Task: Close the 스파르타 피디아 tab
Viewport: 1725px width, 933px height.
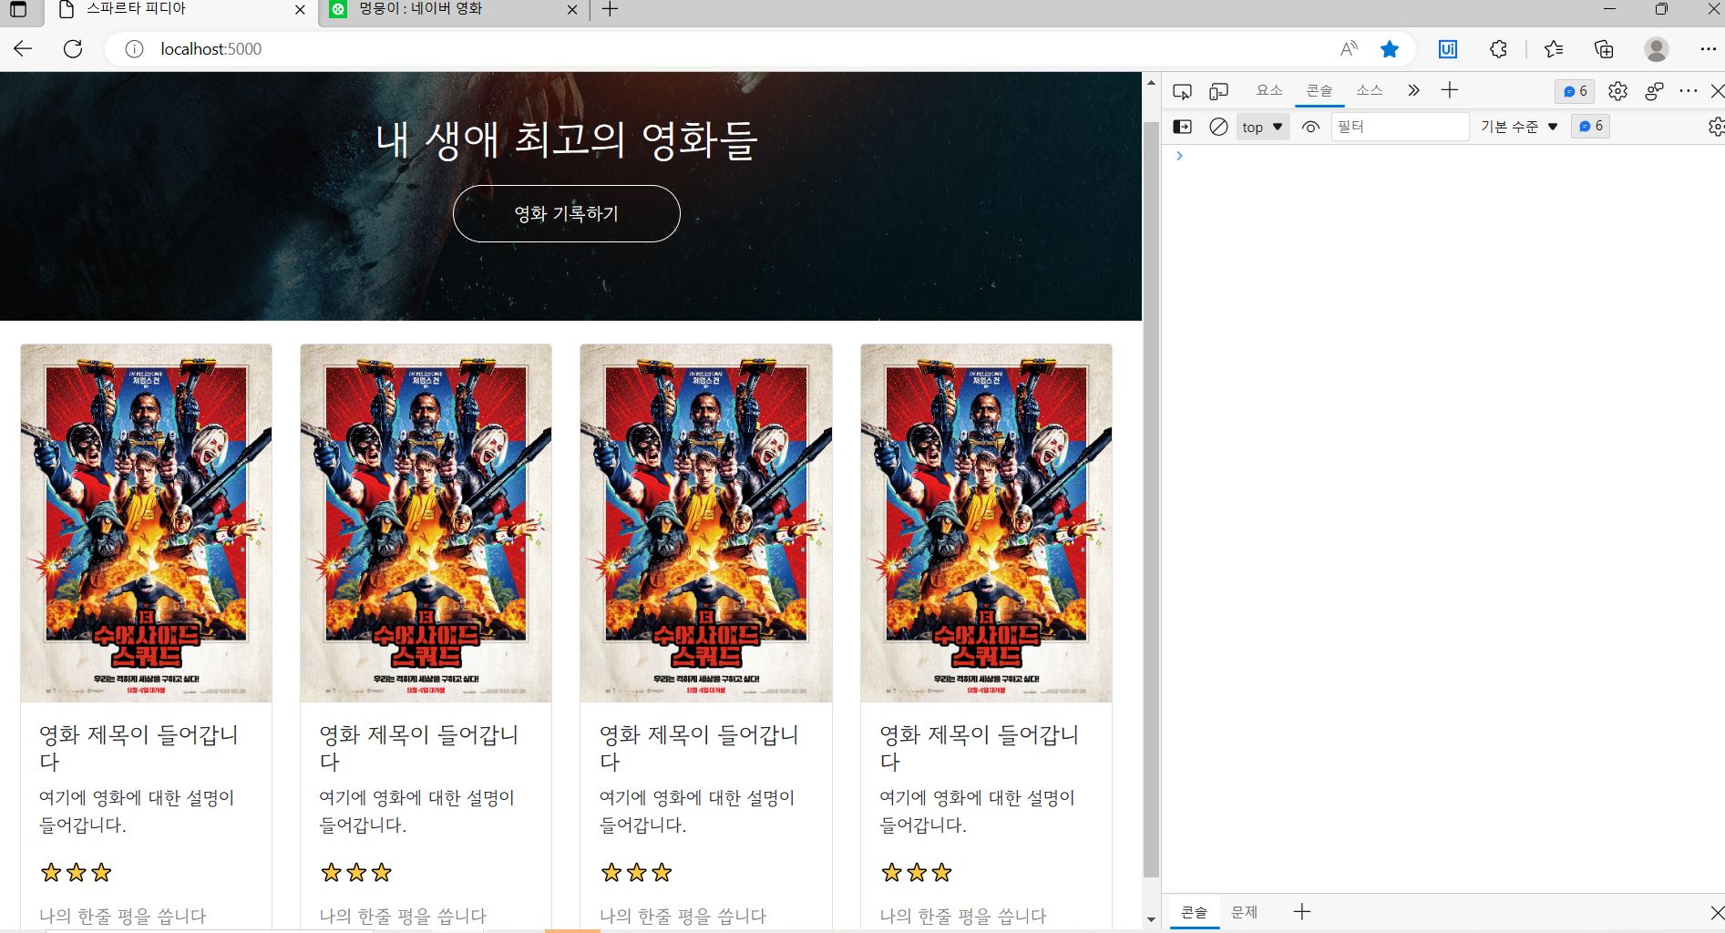Action: click(300, 10)
